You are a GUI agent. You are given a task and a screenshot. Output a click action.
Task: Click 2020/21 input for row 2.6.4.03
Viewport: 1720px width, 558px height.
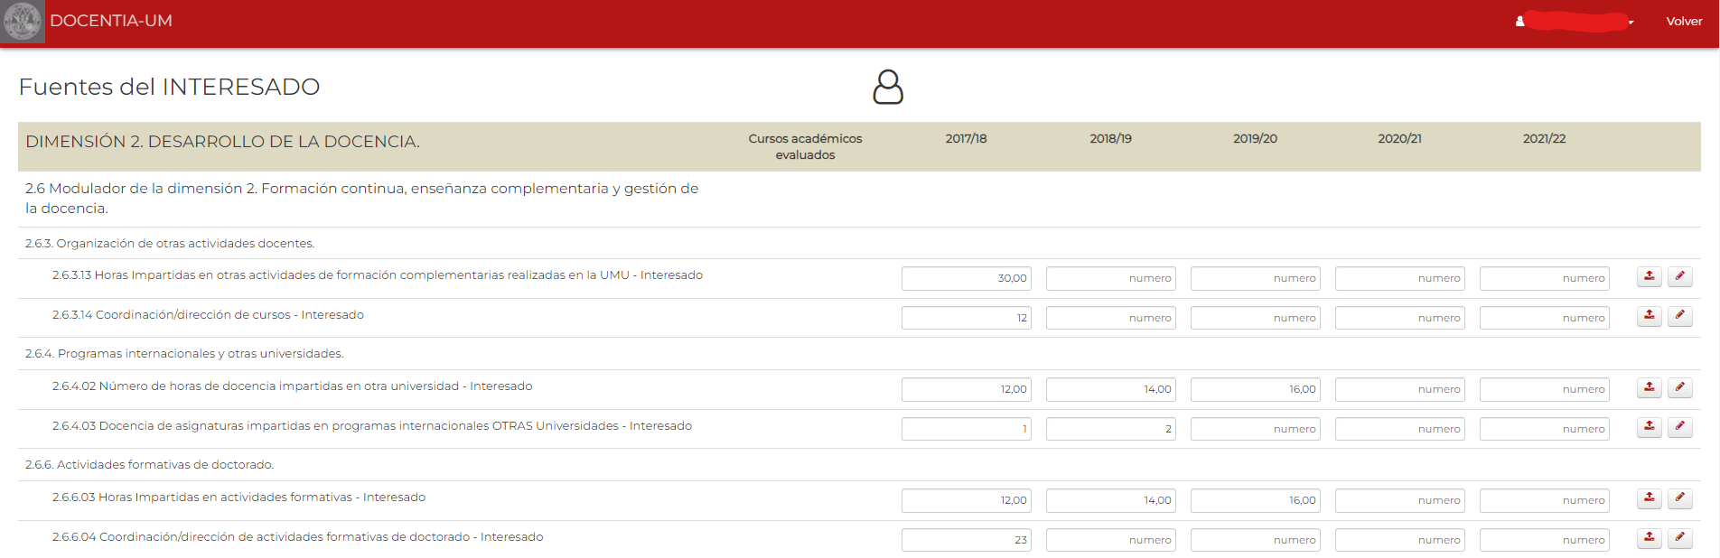(1399, 429)
